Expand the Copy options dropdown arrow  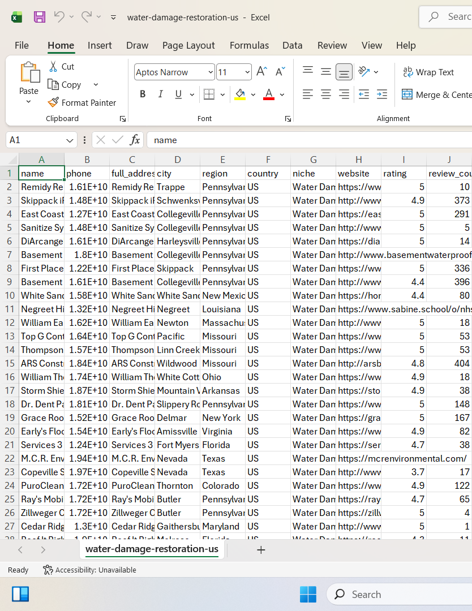(x=96, y=84)
